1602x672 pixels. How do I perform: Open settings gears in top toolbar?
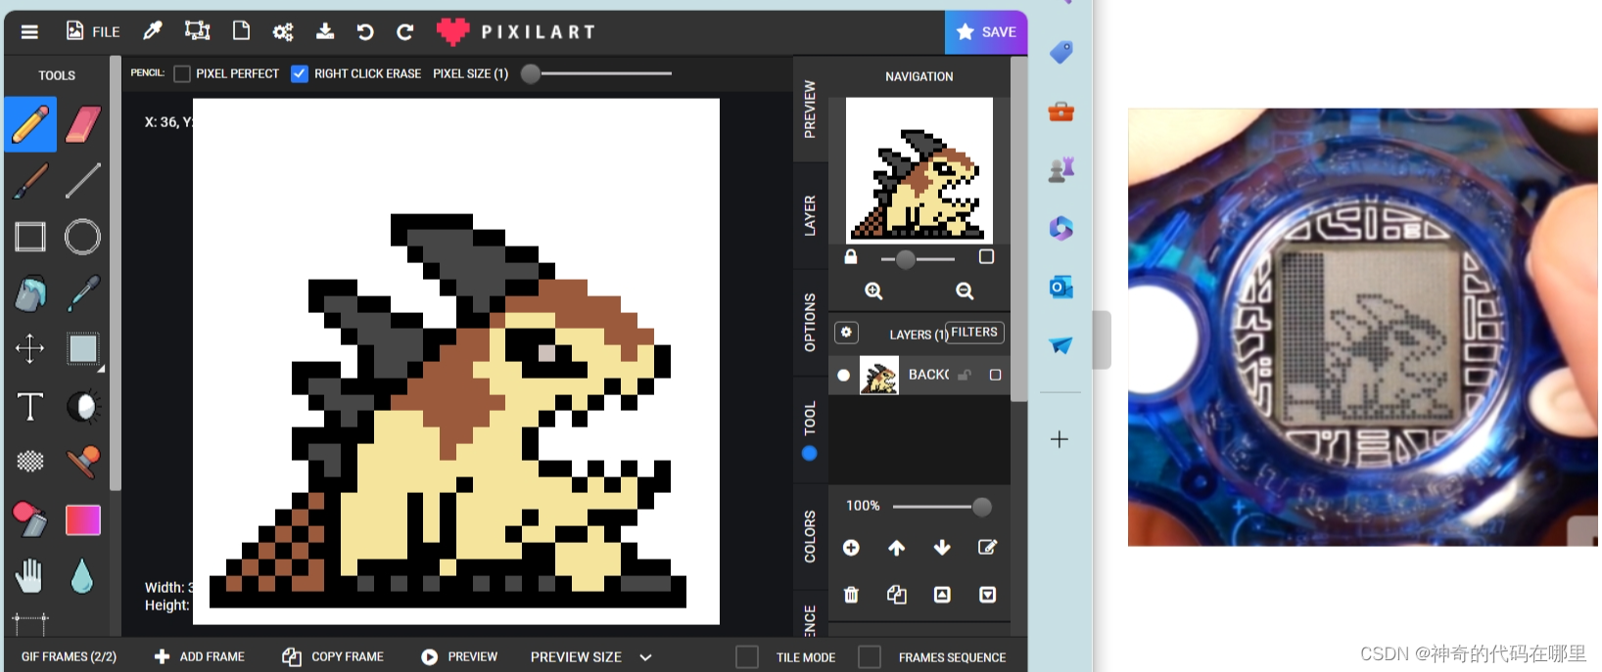click(283, 32)
